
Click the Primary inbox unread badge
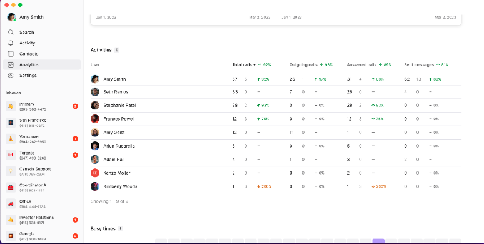pyautogui.click(x=75, y=106)
